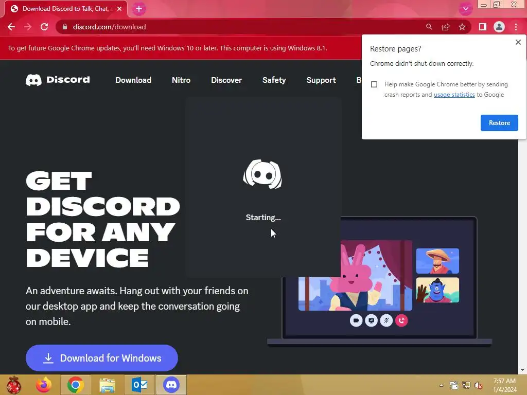Open the Chrome profile avatar
The height and width of the screenshot is (395, 527).
click(x=499, y=27)
